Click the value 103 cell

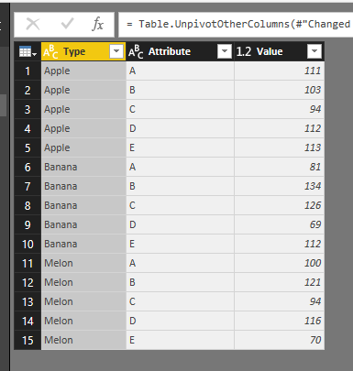click(279, 90)
